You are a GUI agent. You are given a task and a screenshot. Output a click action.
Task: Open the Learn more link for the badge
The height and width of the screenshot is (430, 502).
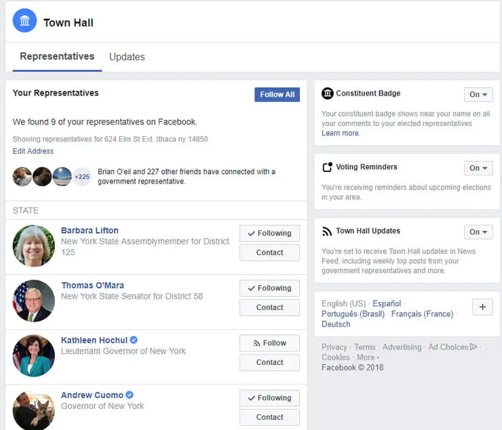tap(340, 133)
